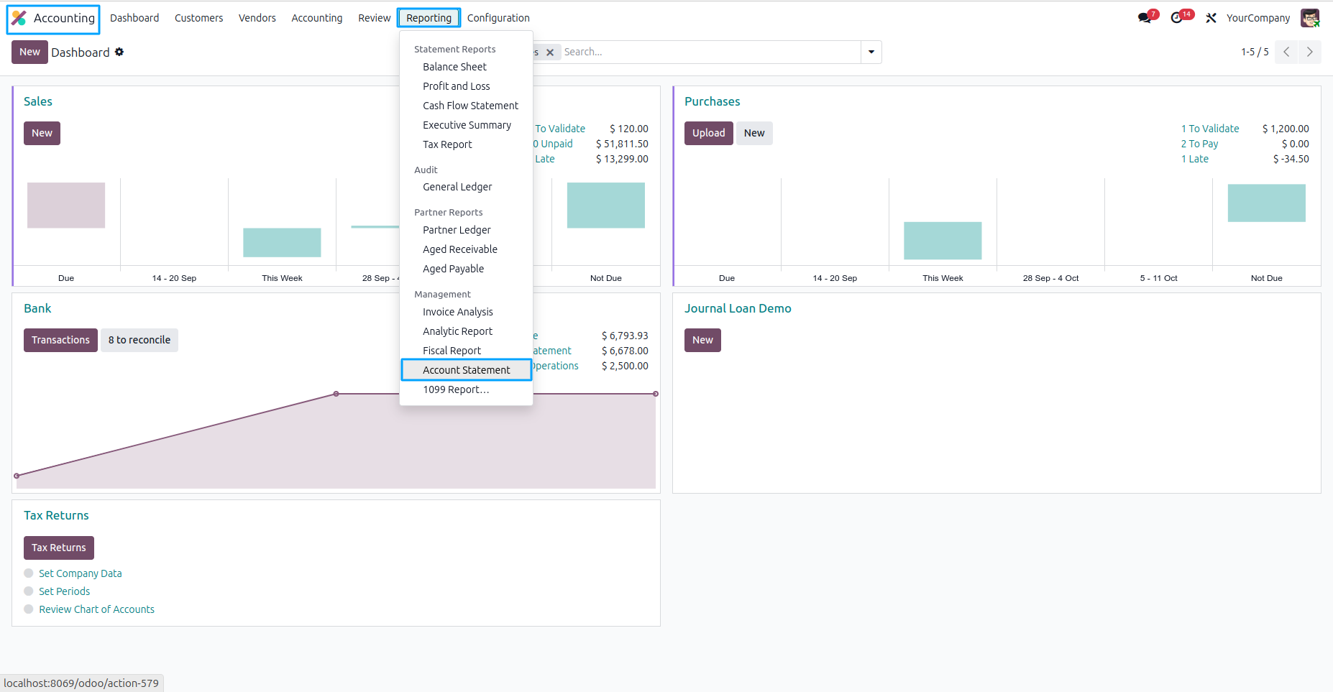
Task: Go to previous page arrow
Action: click(x=1286, y=52)
